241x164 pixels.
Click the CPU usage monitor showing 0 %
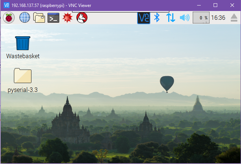click(201, 18)
